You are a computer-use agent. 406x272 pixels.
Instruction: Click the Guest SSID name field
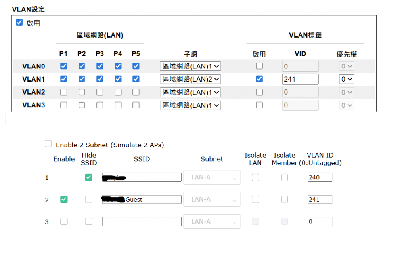(142, 199)
